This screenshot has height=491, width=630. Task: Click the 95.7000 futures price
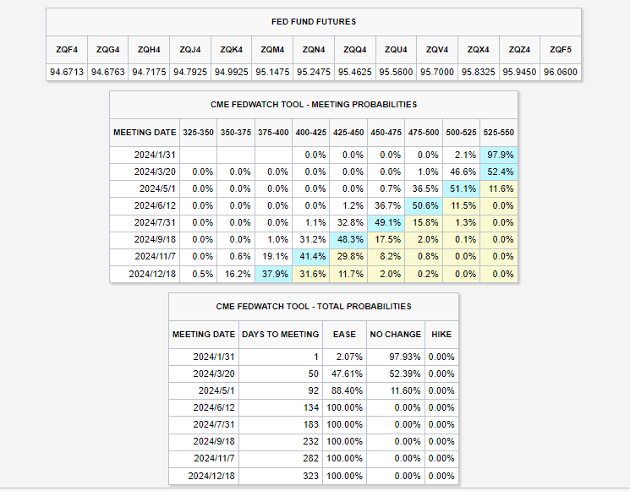coord(437,73)
